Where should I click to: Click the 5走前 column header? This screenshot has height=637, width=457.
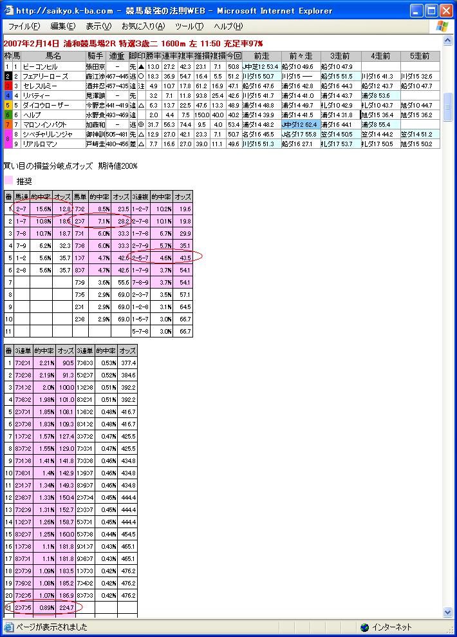(420, 56)
